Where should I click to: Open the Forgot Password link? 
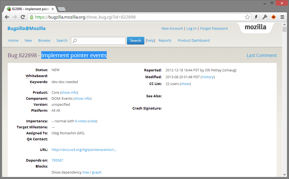214,29
